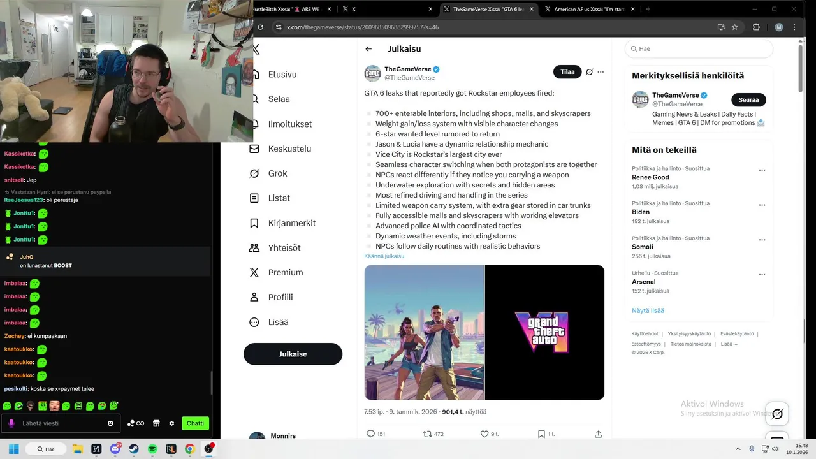
Task: Click Näytä lisää under trends
Action: [648, 310]
